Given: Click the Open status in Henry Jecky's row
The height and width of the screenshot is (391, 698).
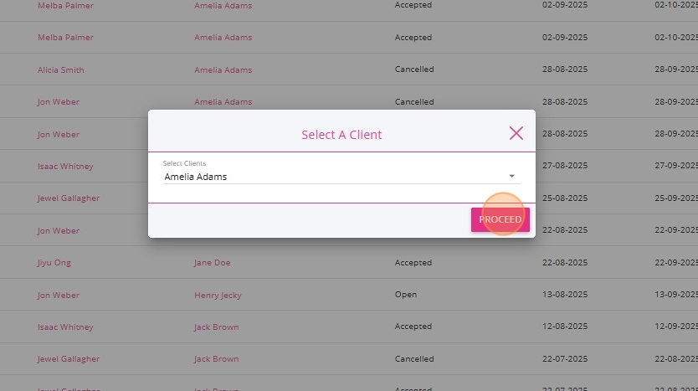Looking at the screenshot, I should coord(406,296).
